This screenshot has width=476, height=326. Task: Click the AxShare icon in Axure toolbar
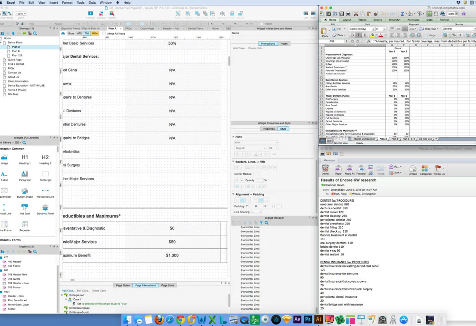(101, 13)
